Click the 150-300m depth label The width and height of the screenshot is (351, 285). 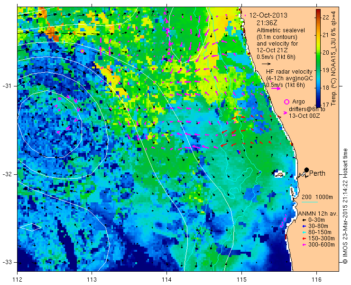pyautogui.click(x=322, y=238)
